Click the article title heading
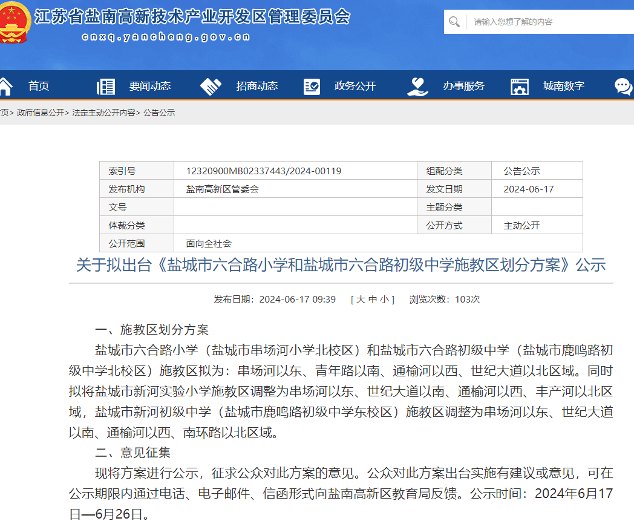This screenshot has height=521, width=634. [x=341, y=266]
